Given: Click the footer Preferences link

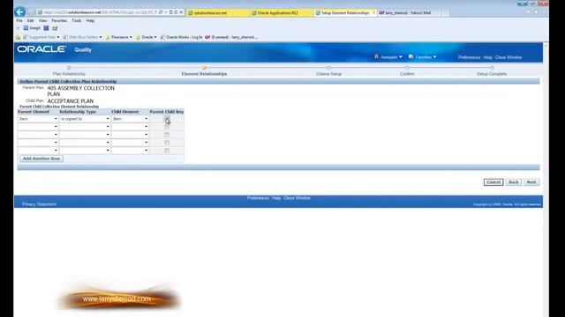Looking at the screenshot, I should click(258, 198).
